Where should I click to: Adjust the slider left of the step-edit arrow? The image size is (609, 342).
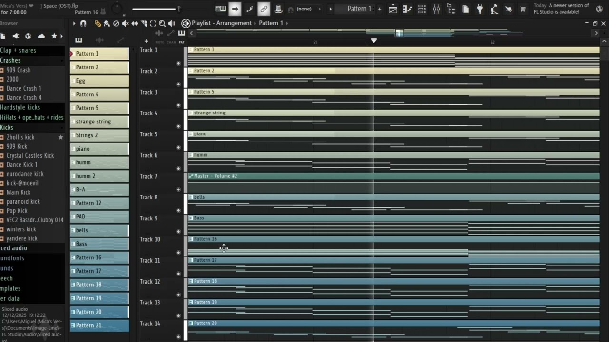click(x=156, y=9)
